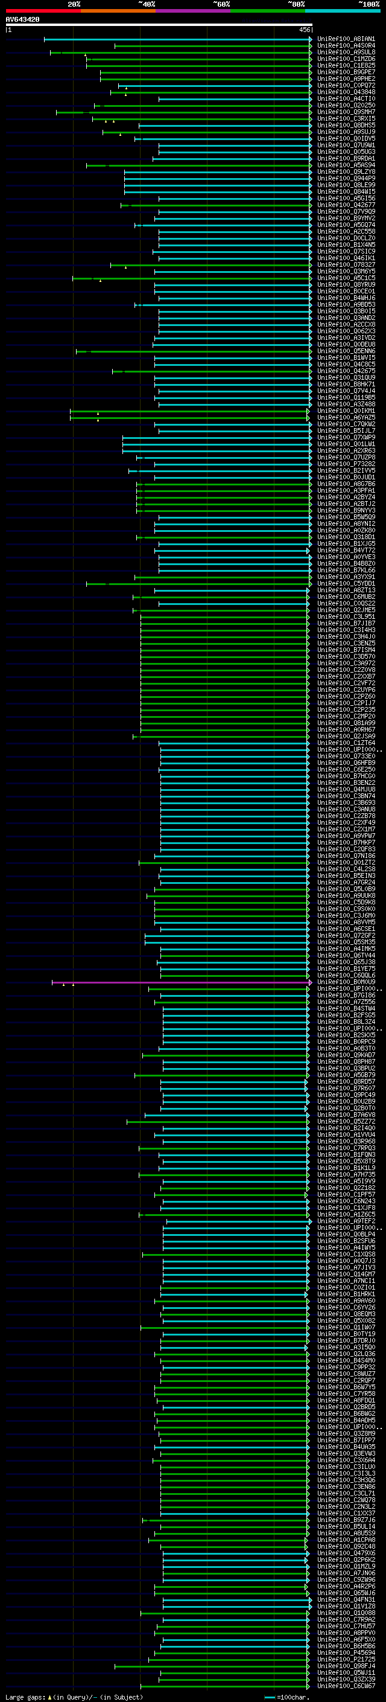Click the UniRef100_C1ZT64 hit name

tap(346, 743)
